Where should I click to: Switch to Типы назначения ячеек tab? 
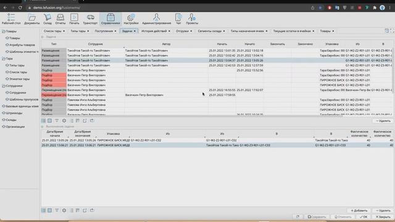247,31
